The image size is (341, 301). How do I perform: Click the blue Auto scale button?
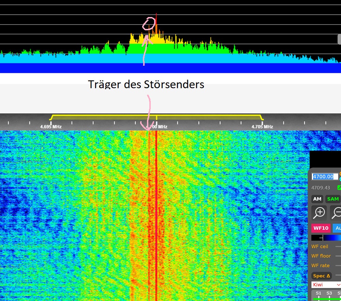[x=337, y=228]
